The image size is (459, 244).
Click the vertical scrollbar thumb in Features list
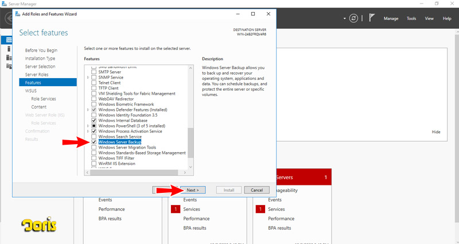[x=190, y=142]
